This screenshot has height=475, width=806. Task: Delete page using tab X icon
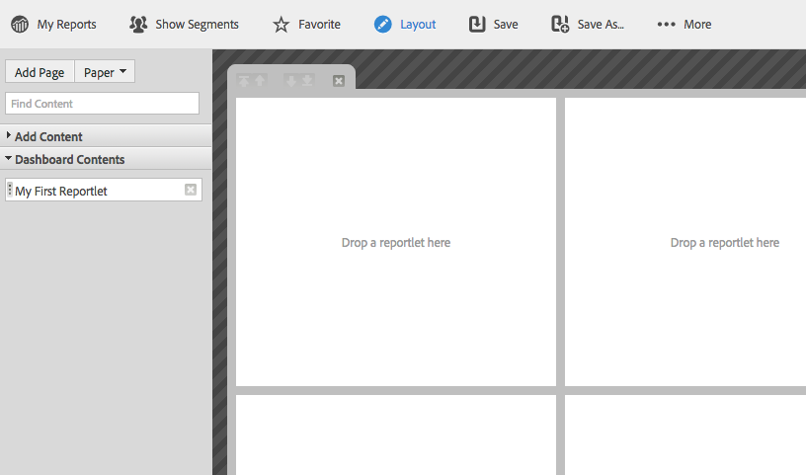coord(339,81)
